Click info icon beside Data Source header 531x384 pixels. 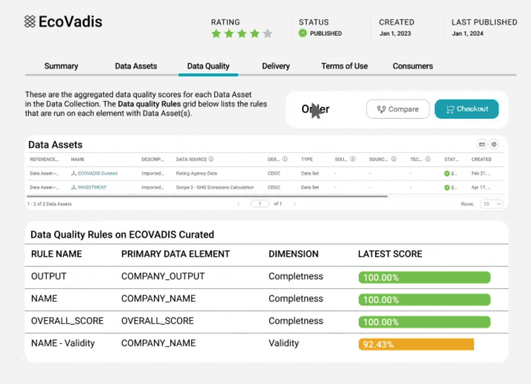coord(211,159)
